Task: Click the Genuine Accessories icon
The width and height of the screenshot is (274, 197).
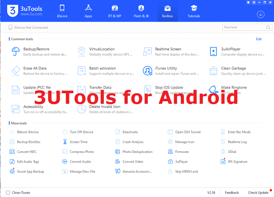Action: point(118,171)
